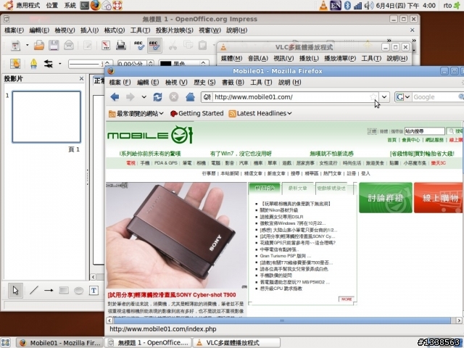Choose the Ellipse tool in Impress

coord(78,291)
